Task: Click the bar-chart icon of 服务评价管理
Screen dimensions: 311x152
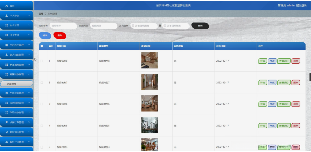Action: click(x=6, y=142)
